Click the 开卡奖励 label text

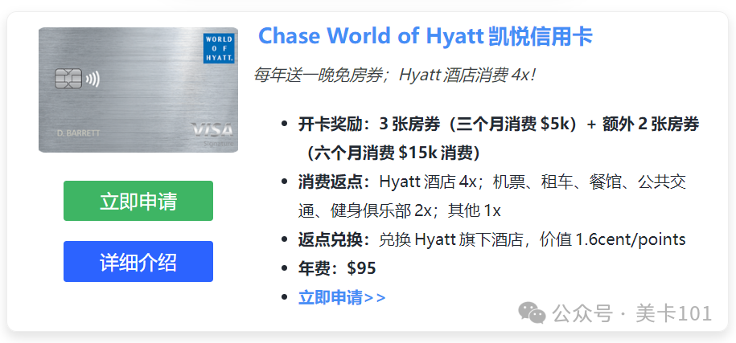[x=331, y=125]
